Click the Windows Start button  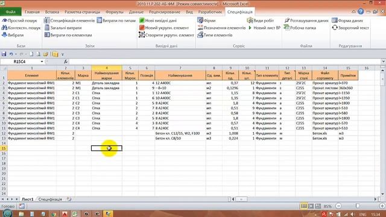click(x=7, y=214)
